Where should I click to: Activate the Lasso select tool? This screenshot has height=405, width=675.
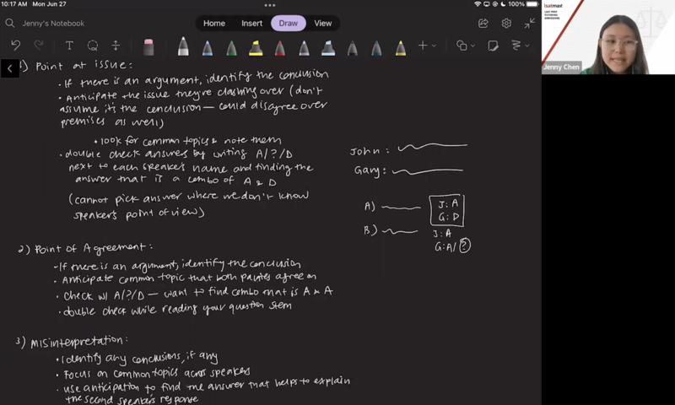tap(93, 46)
